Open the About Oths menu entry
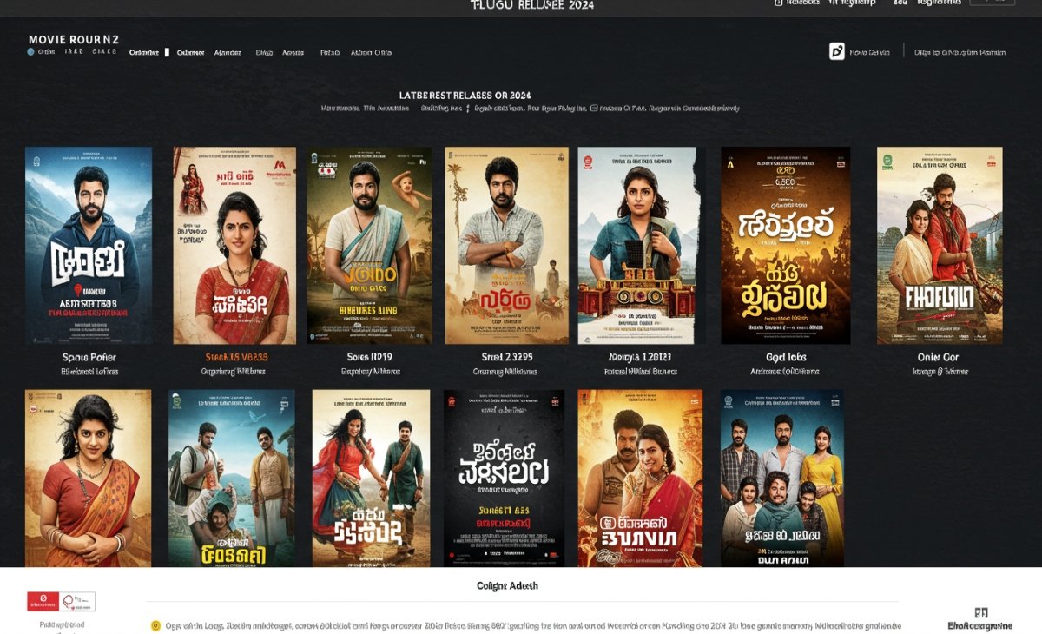 click(371, 51)
